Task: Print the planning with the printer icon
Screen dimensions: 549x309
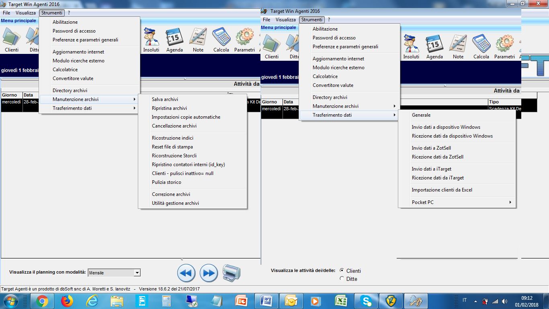Action: click(x=231, y=273)
